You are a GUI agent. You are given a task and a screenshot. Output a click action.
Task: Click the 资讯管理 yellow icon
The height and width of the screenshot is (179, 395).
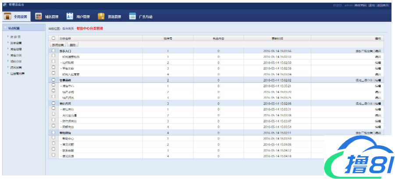(x=101, y=17)
